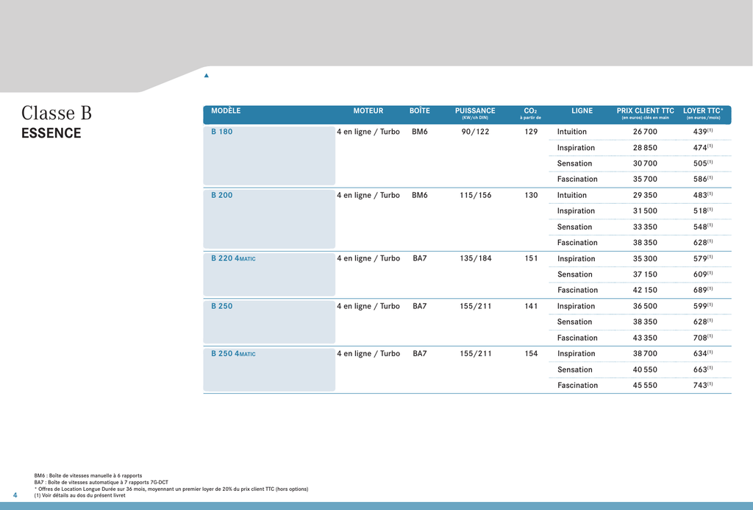Click the Classe B page title

(x=56, y=113)
